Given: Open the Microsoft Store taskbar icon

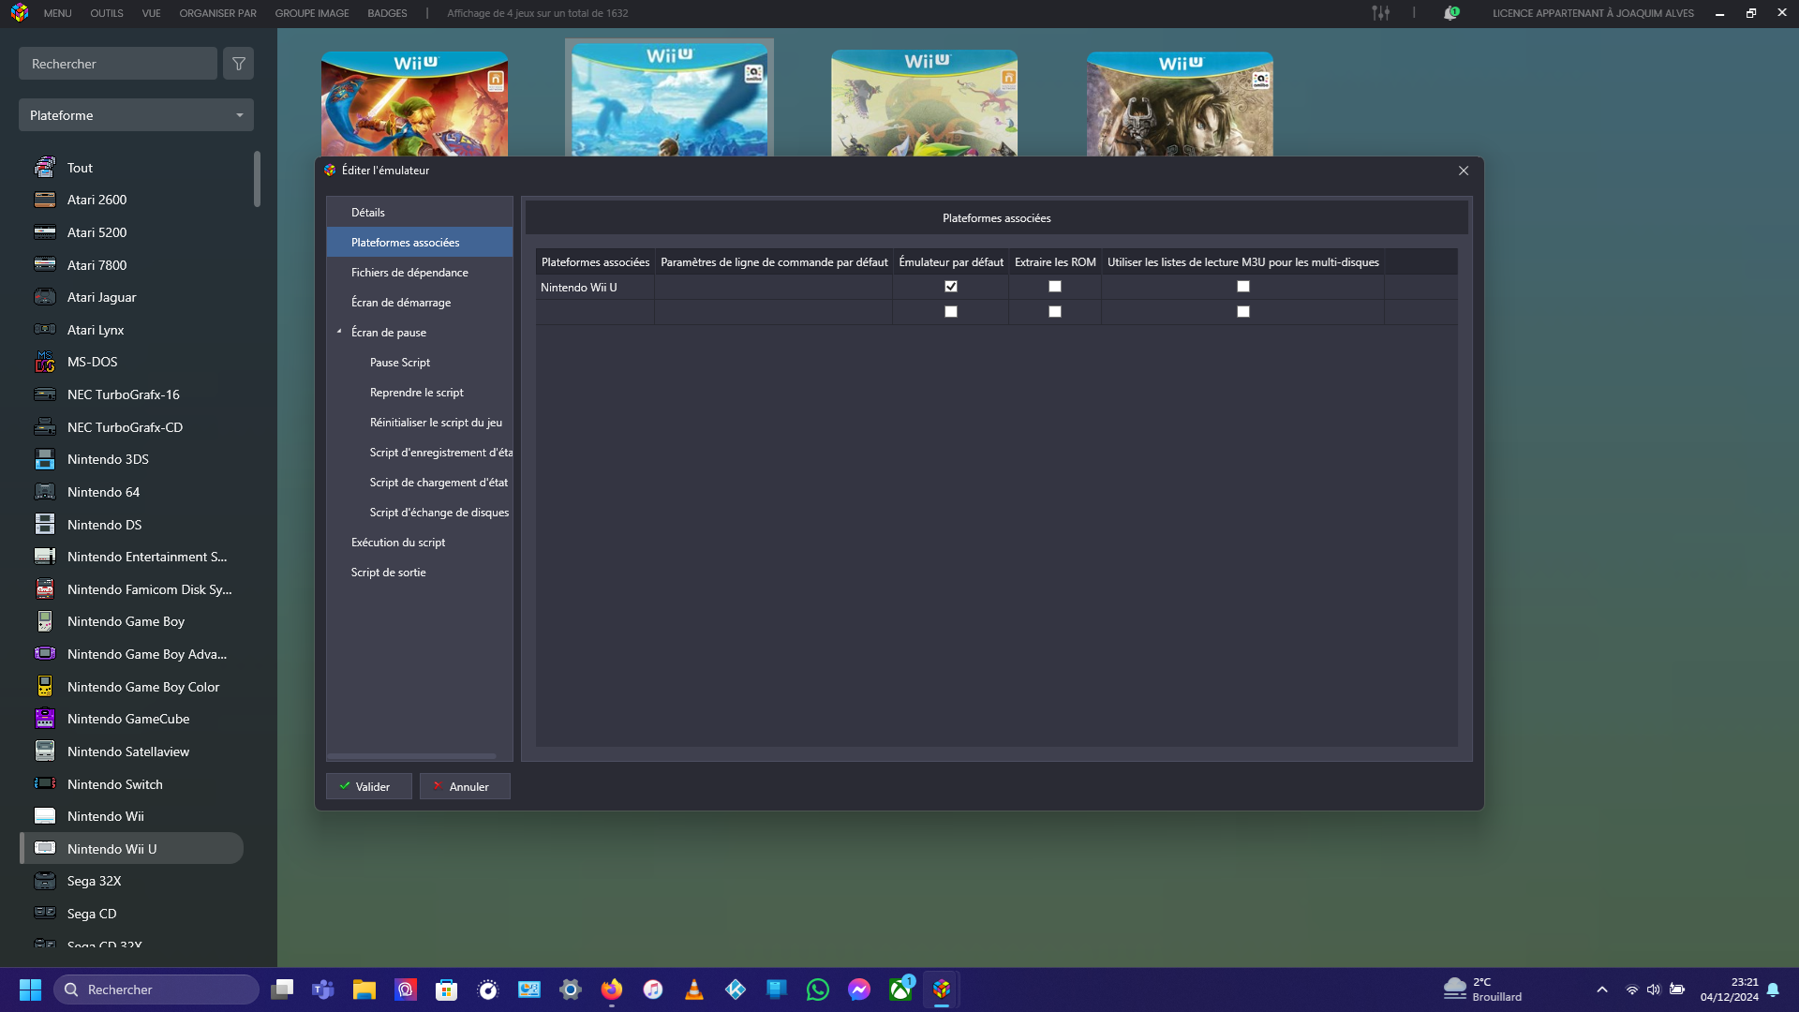Looking at the screenshot, I should [447, 990].
